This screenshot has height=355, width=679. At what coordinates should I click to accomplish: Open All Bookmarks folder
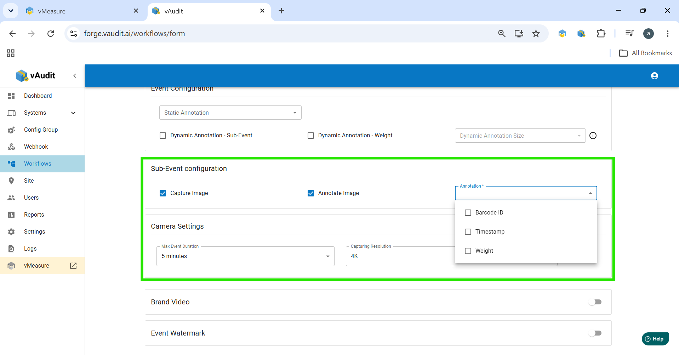pos(645,53)
